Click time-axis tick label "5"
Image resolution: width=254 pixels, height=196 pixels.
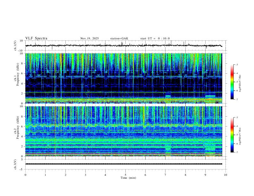pos(125,175)
